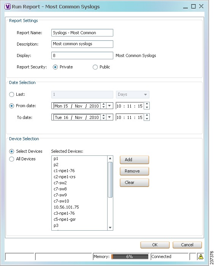Click the From date spinner arrows
214x266 pixels.
(x=103, y=106)
